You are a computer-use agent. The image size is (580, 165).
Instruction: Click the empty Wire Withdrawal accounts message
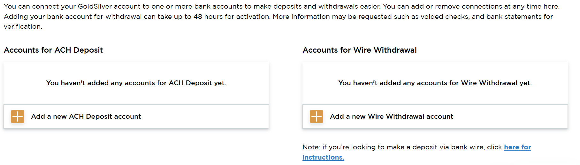point(435,83)
